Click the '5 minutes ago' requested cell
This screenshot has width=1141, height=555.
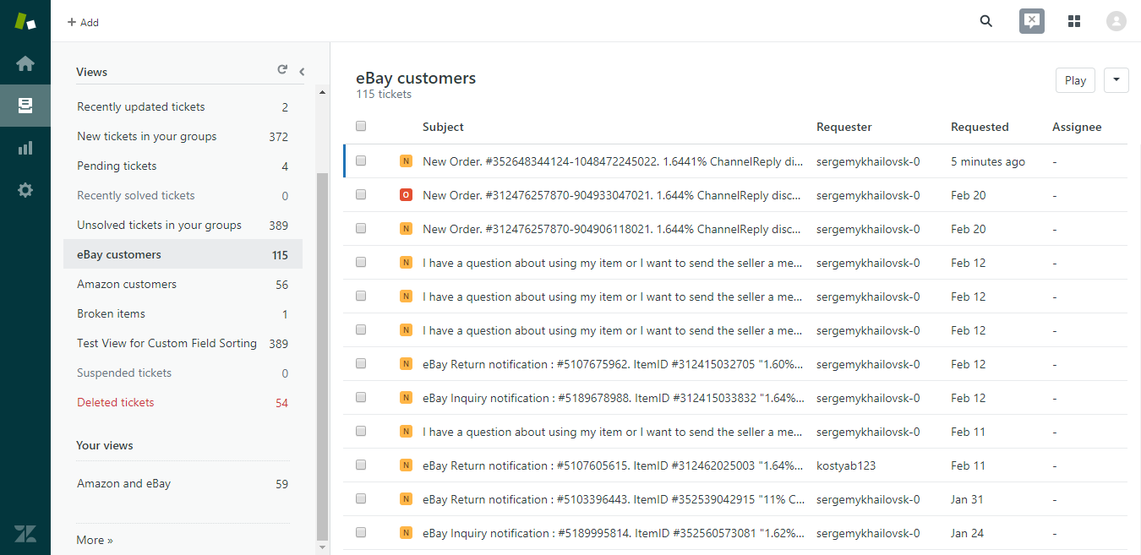tap(988, 161)
